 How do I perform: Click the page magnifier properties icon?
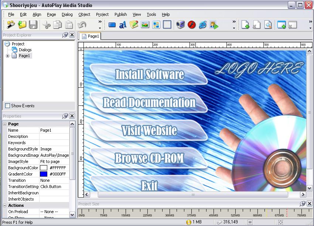point(268,25)
